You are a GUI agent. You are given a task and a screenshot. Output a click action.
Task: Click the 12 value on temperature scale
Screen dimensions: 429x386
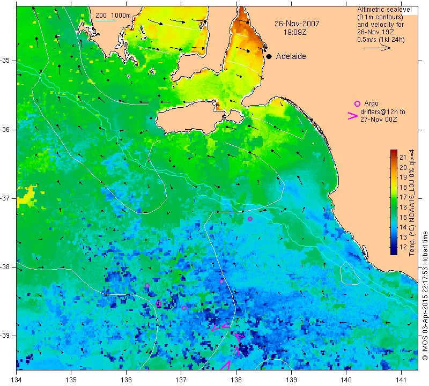coord(403,247)
